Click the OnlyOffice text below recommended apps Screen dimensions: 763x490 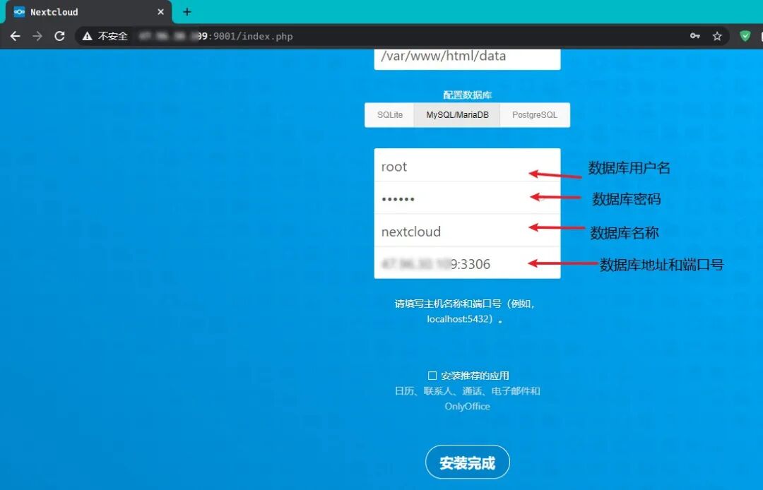point(467,407)
